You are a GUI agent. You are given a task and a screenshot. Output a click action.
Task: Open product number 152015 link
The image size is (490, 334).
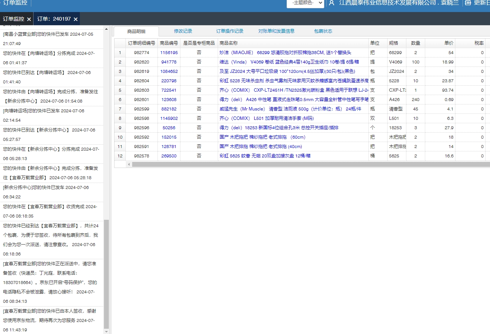[169, 137]
